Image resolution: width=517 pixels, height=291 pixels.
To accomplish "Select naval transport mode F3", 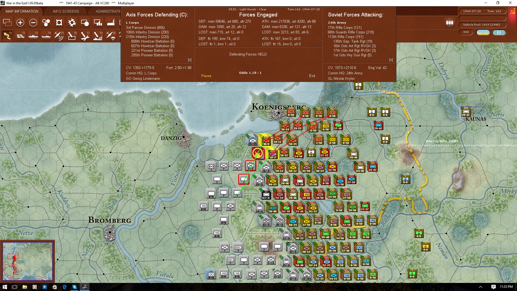I will 33,36.
